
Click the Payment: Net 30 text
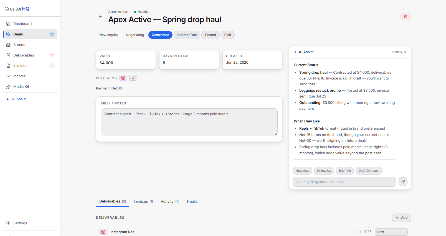tap(109, 88)
